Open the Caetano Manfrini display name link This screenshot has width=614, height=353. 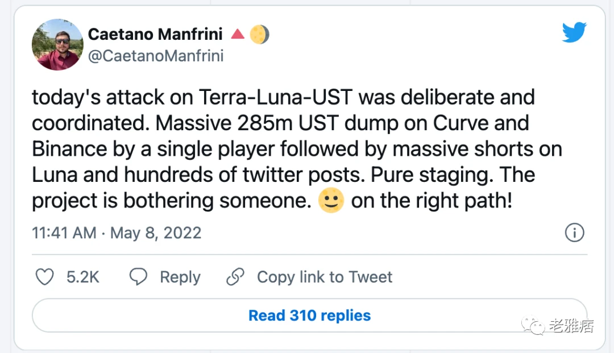155,34
